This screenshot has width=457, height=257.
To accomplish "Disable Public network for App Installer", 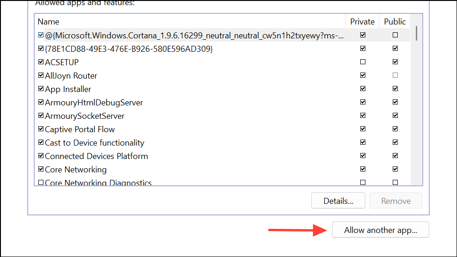I will click(x=395, y=89).
